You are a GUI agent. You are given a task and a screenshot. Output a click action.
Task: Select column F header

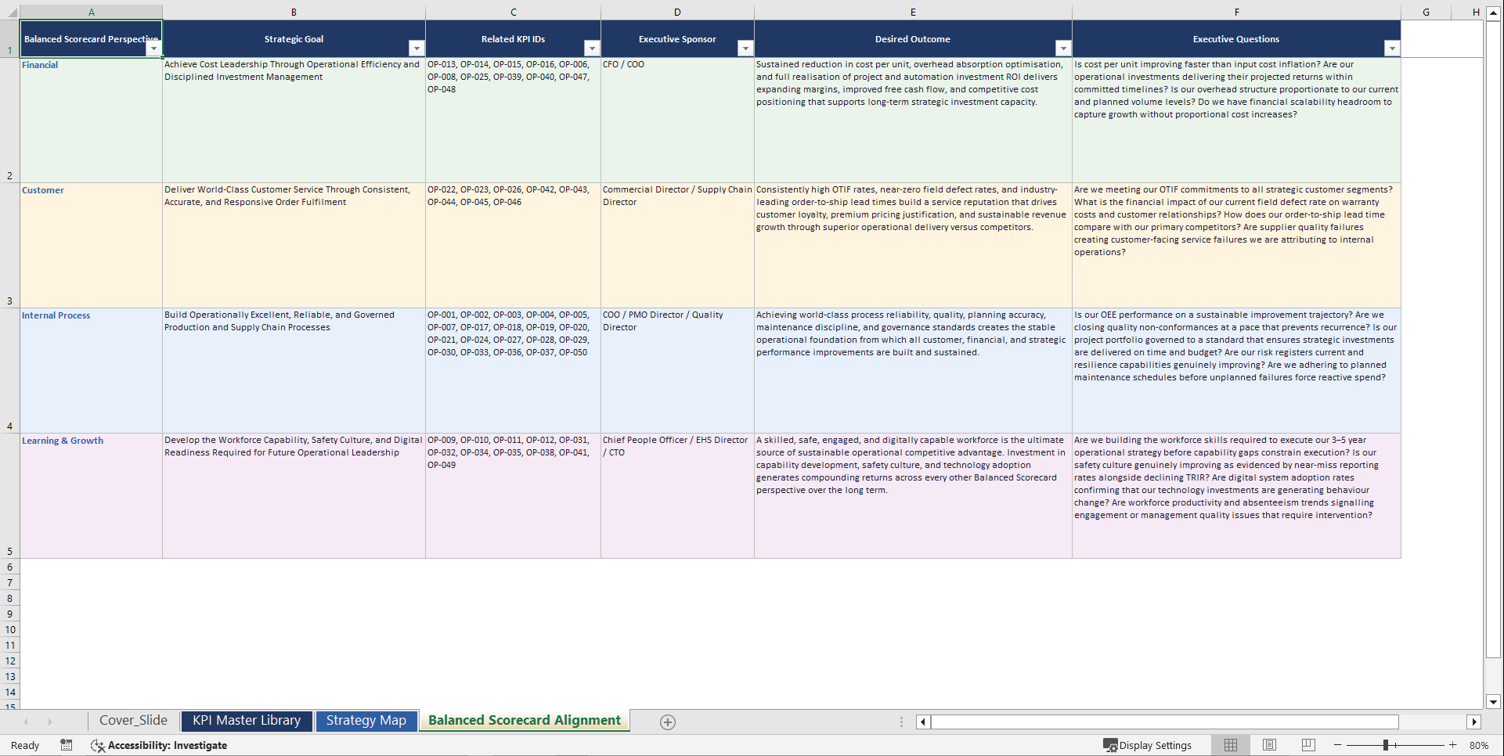1236,13
